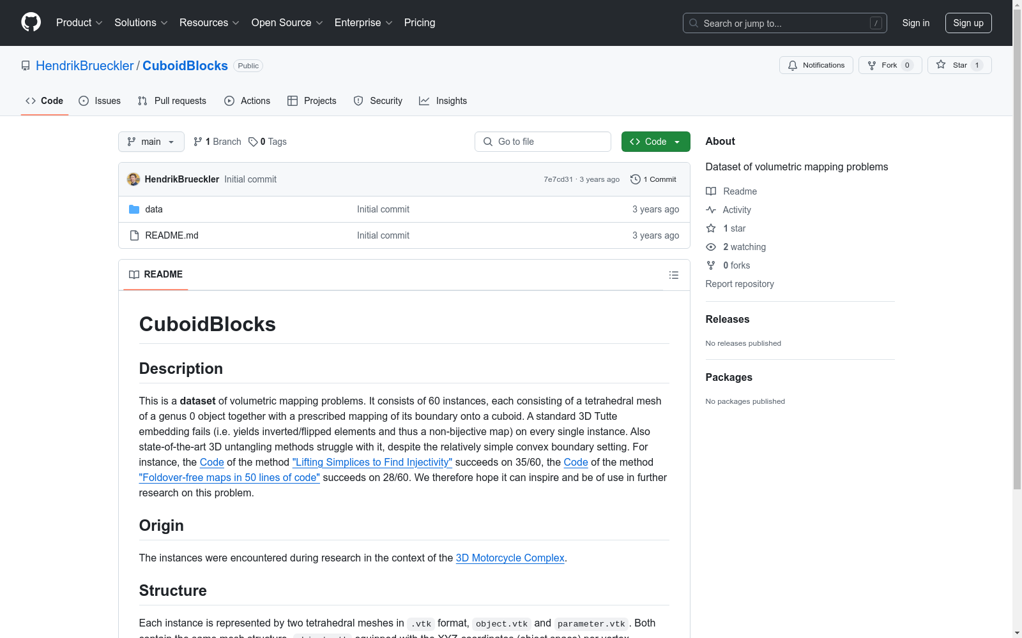Open the Pricing page link

coord(420,23)
